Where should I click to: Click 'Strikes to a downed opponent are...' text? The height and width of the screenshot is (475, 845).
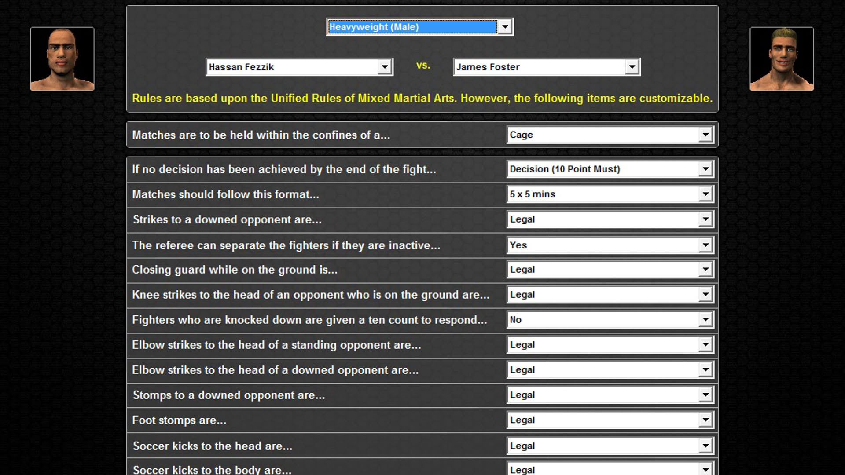pyautogui.click(x=227, y=219)
